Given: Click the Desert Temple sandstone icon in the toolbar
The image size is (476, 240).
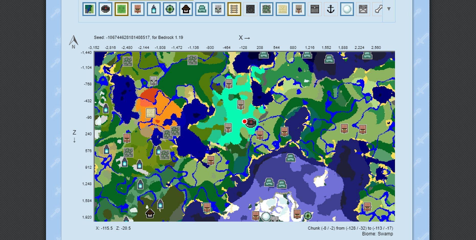Looking at the screenshot, I should click(x=282, y=9).
